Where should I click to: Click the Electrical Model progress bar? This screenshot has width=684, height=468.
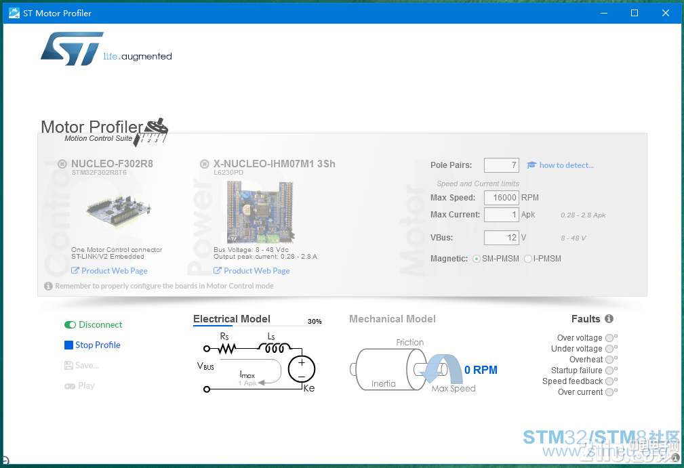click(258, 326)
